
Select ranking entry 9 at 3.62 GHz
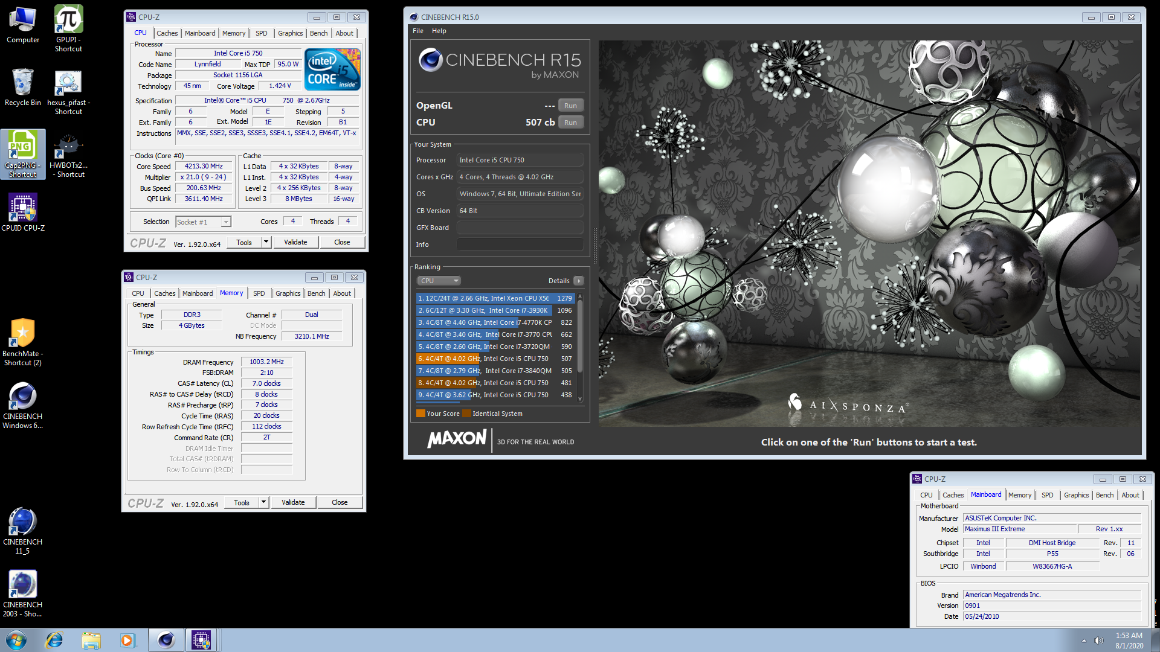pyautogui.click(x=495, y=395)
